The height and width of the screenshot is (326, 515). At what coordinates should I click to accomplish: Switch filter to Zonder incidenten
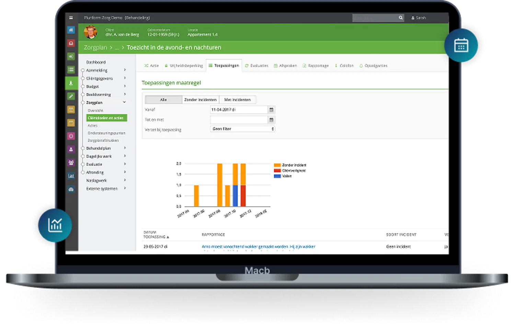201,100
